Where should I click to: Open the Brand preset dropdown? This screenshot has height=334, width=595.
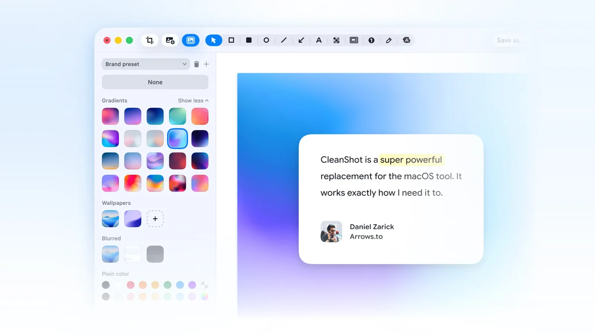pos(146,64)
